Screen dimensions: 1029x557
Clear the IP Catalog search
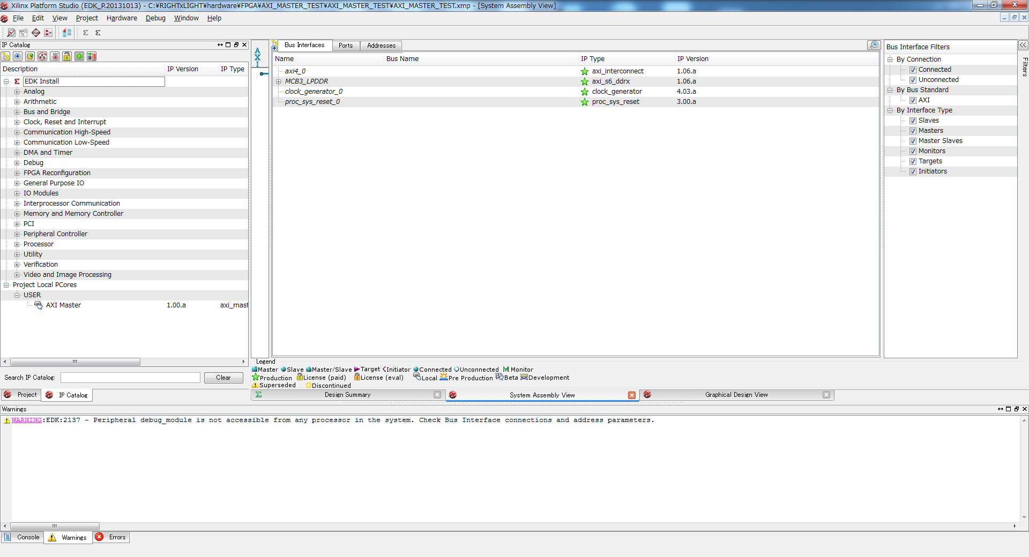click(223, 378)
